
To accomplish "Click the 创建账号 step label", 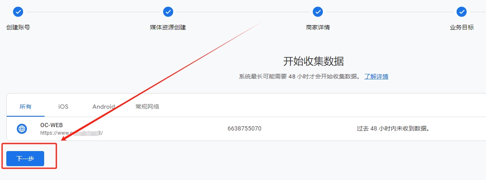I will point(18,27).
